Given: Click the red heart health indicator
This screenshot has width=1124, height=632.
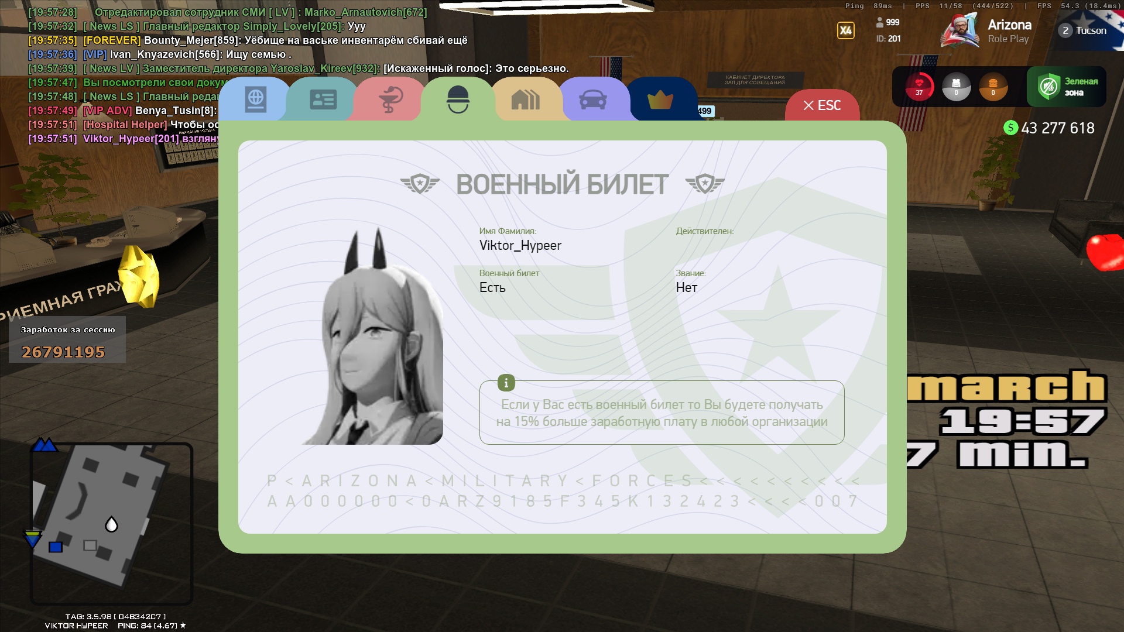Looking at the screenshot, I should [x=919, y=87].
